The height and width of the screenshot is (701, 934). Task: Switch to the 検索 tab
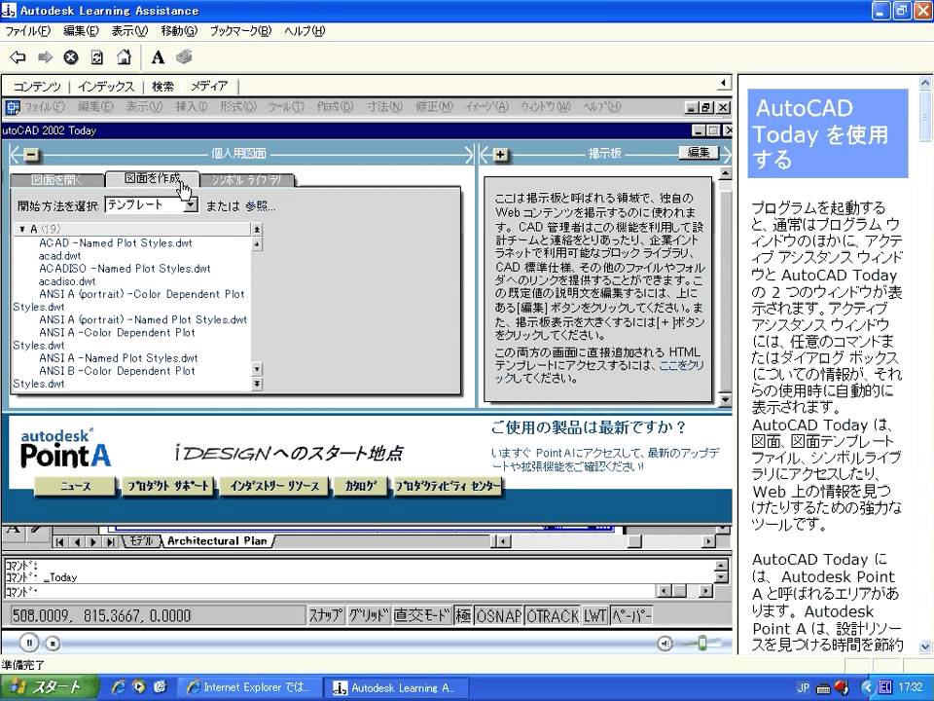[x=162, y=87]
